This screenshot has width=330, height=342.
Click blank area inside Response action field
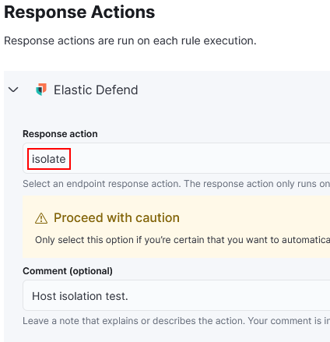coord(197,158)
